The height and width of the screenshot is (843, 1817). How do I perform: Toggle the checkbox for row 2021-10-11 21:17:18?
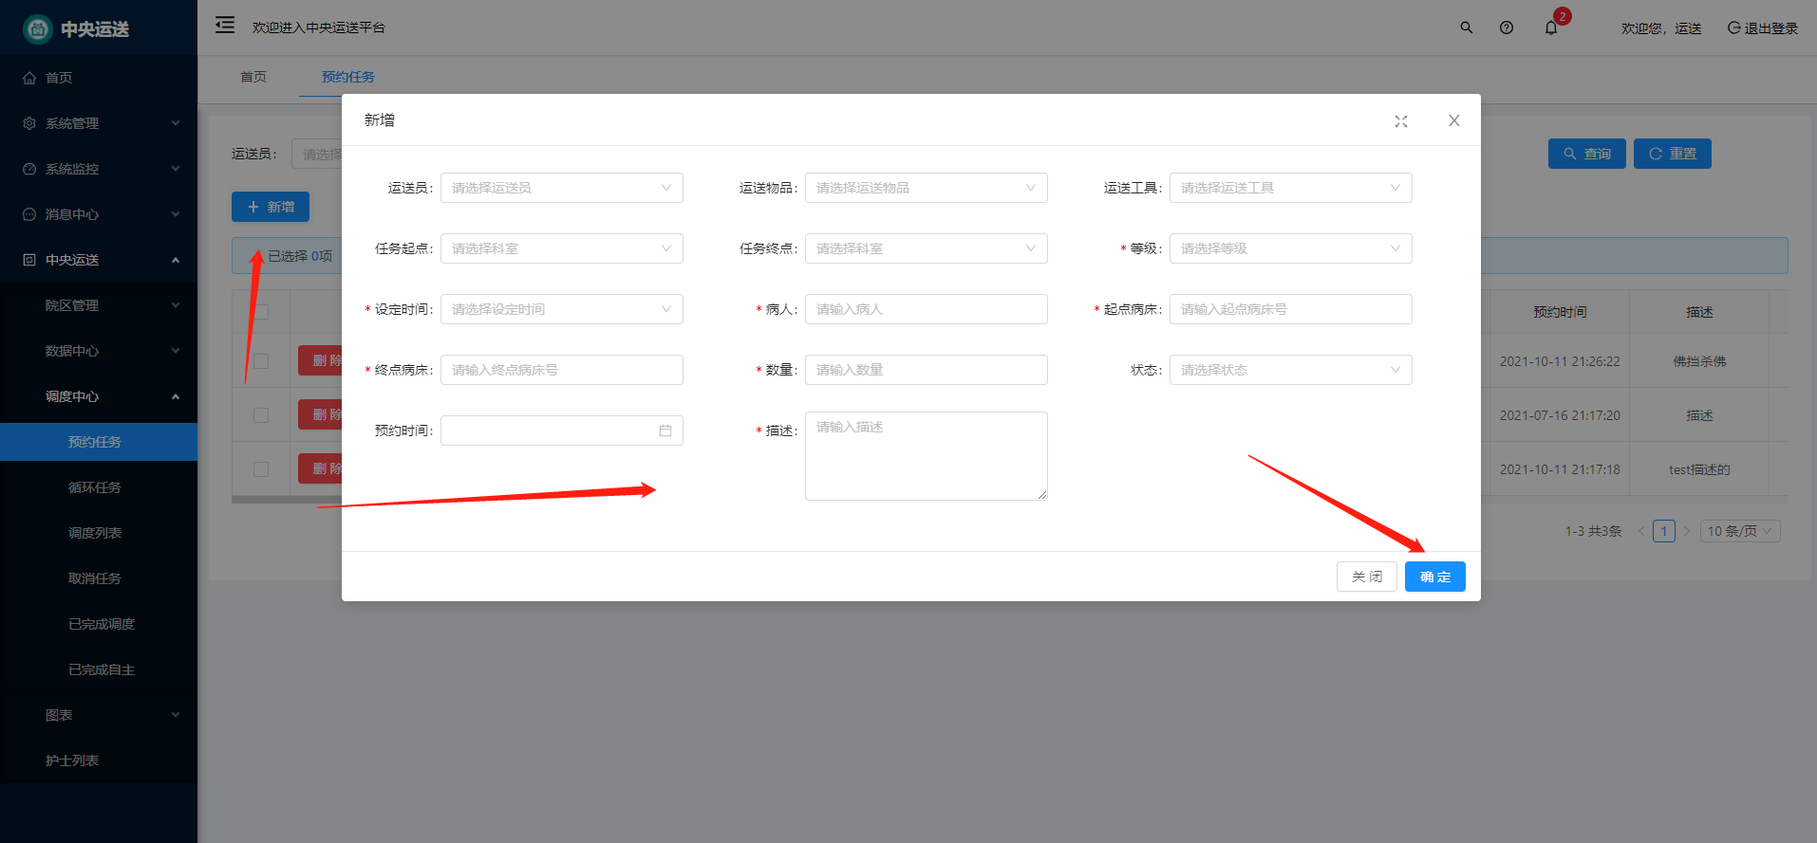click(261, 469)
